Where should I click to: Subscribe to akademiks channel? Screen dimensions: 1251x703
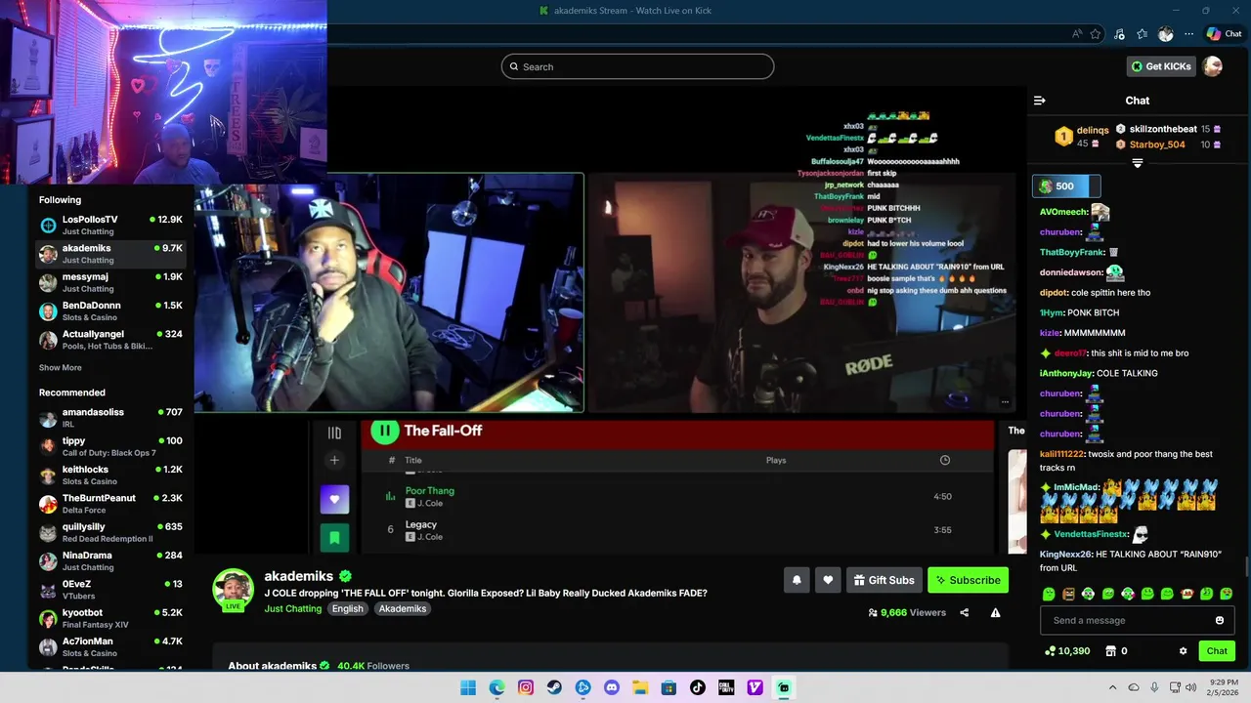click(x=968, y=580)
